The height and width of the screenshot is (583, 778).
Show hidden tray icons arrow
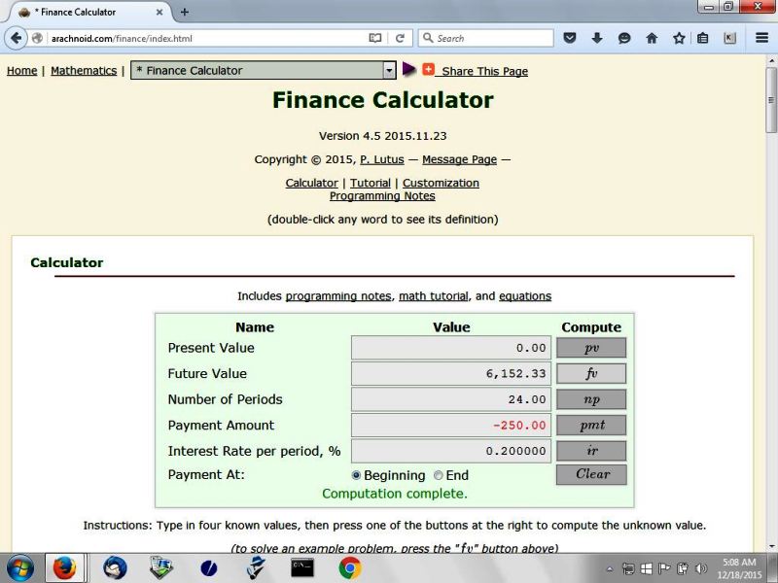tap(610, 569)
